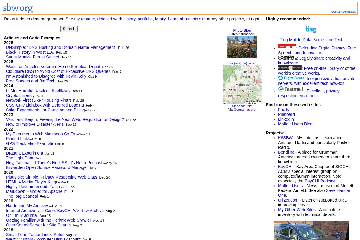Open the Bondline project link
Viewport: 360px width, 240px height.
coord(286,152)
